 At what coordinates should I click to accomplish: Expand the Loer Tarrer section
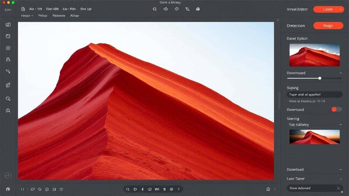click(x=341, y=179)
